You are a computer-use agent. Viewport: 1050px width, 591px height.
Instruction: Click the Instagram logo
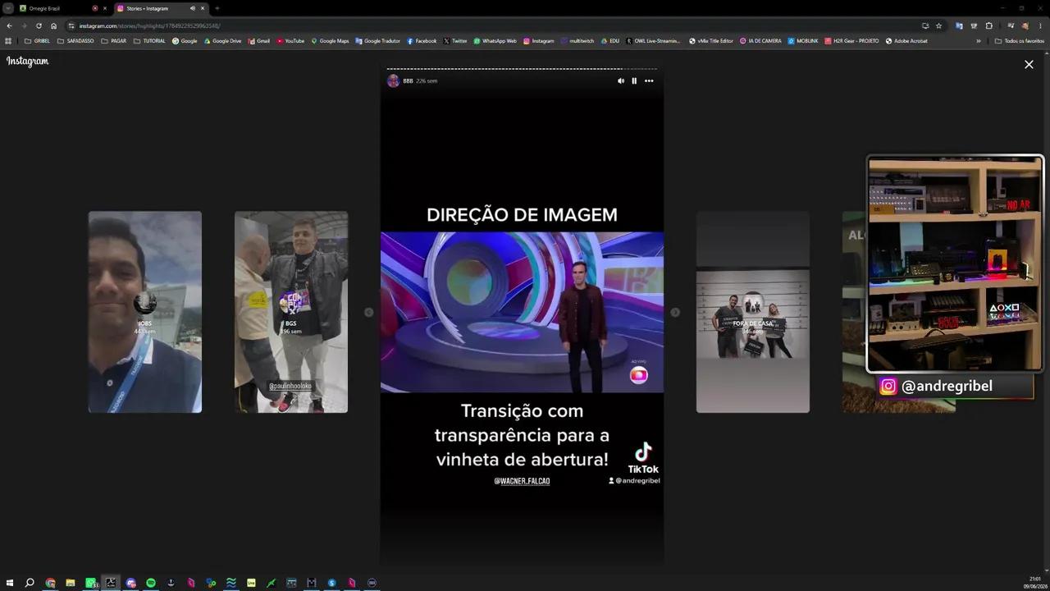pos(28,62)
